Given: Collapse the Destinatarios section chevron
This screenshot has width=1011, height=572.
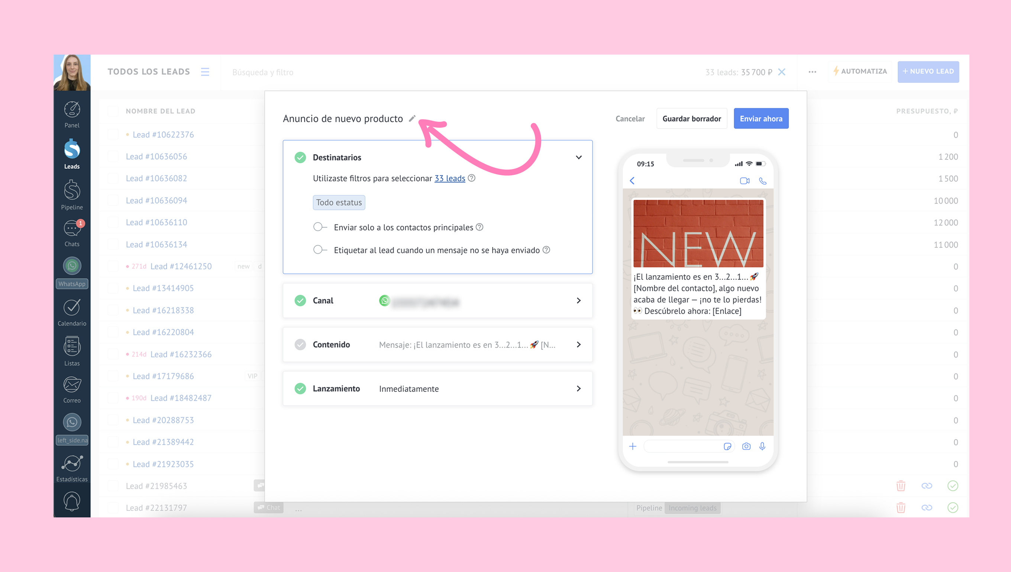Looking at the screenshot, I should tap(579, 157).
